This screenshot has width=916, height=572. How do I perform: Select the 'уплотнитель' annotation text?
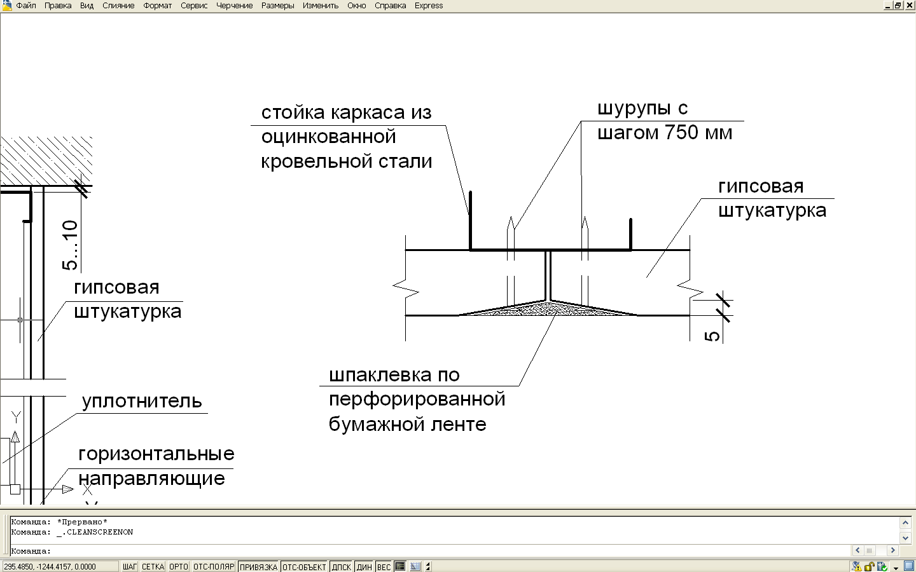(142, 401)
